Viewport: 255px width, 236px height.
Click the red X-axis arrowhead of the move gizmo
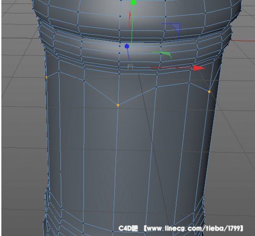199,68
